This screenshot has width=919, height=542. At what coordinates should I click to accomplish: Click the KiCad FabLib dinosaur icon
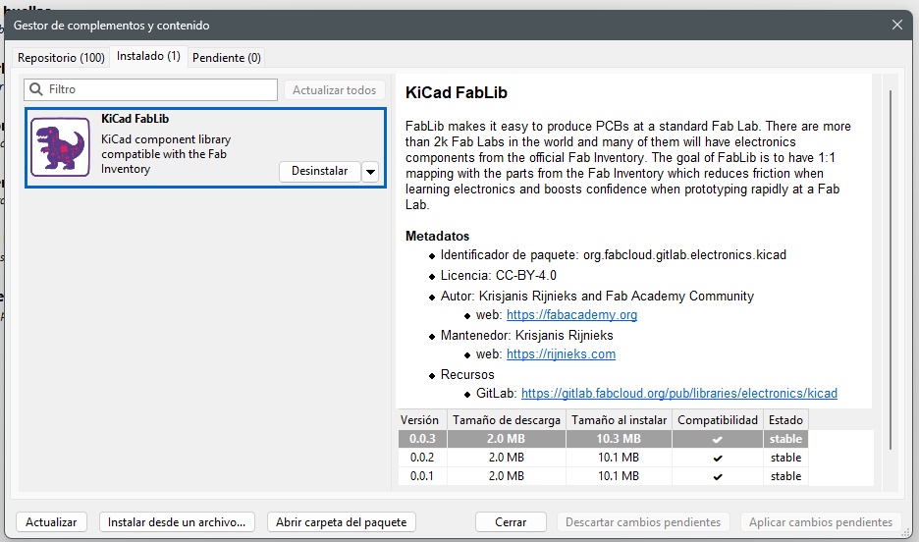pos(61,146)
